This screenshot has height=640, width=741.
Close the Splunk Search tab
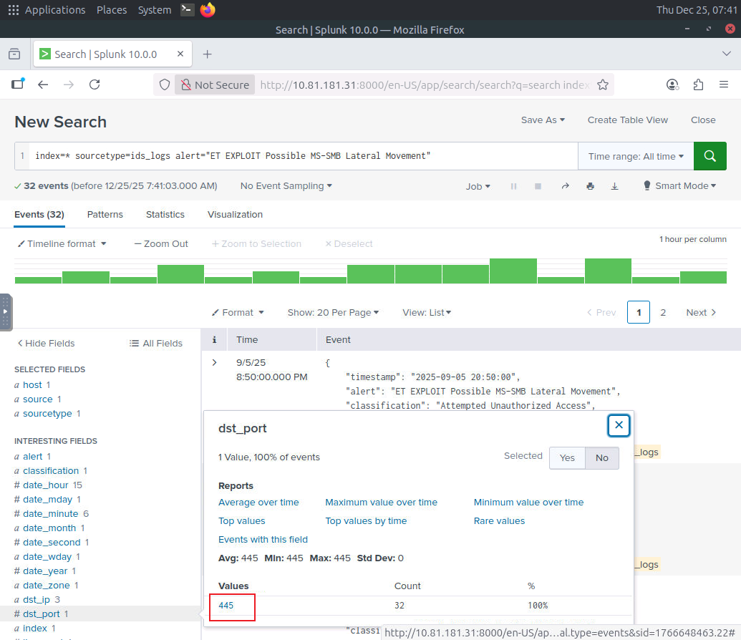click(180, 54)
